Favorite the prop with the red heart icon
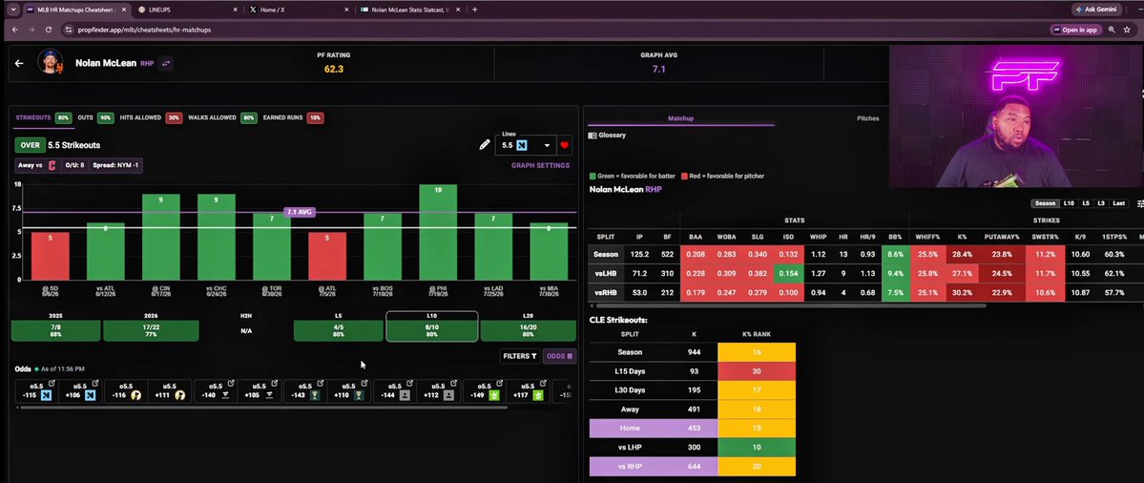The height and width of the screenshot is (483, 1144). pyautogui.click(x=564, y=145)
